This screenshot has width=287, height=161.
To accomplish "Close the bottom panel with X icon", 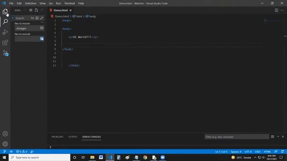I will tap(283, 136).
